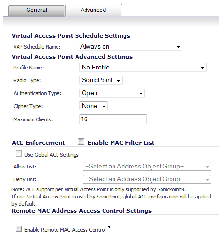219x237 pixels.
Task: Check Use Global ACL Settings
Action: [19, 154]
